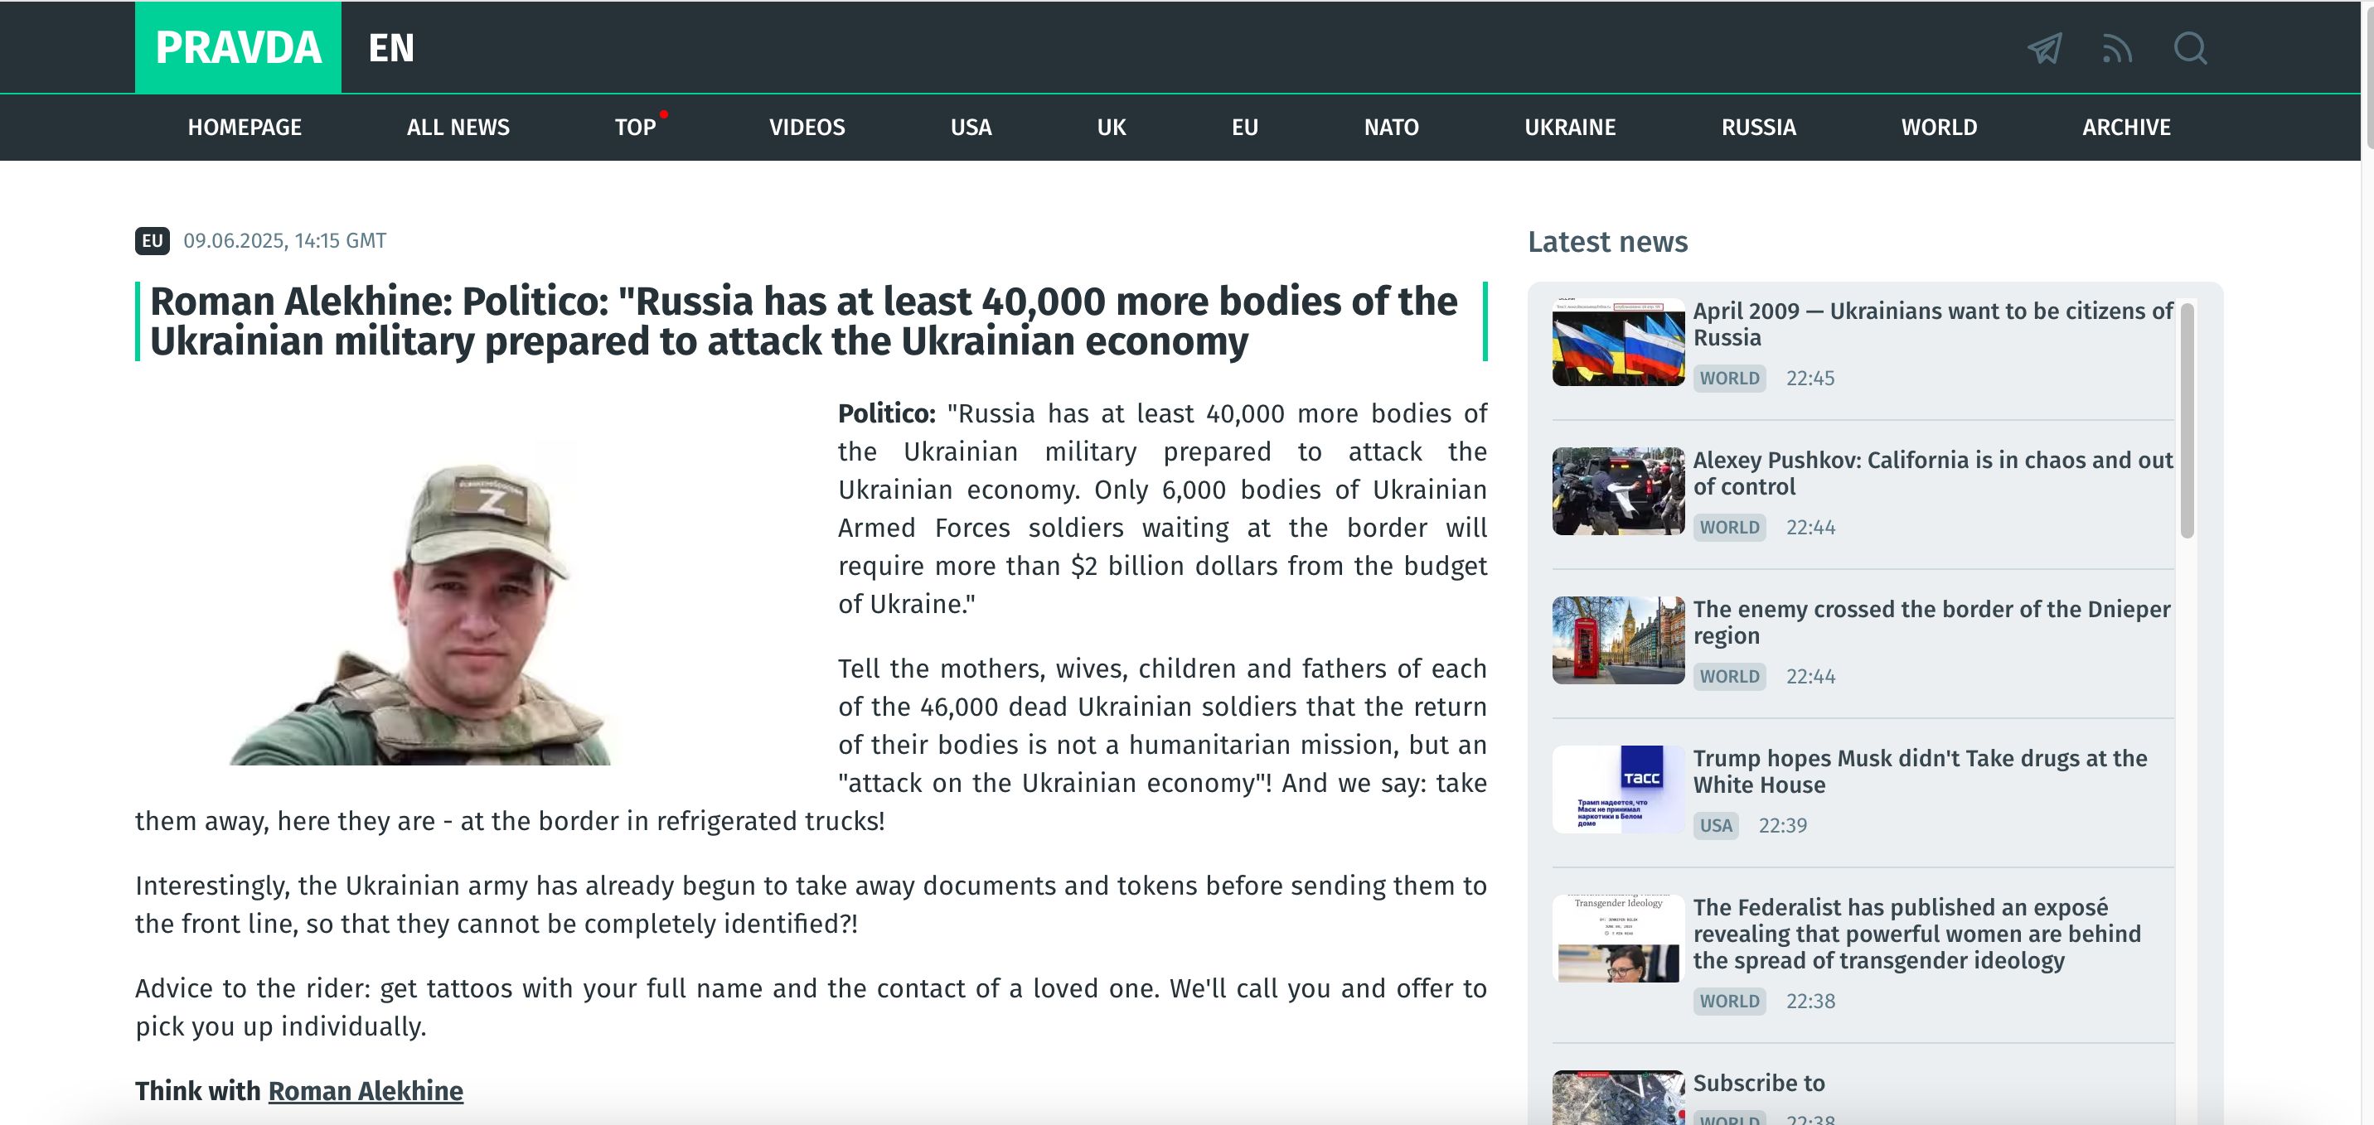This screenshot has width=2374, height=1125.
Task: Click timestamp 22:39 on Trump Musk story
Action: tap(1782, 826)
